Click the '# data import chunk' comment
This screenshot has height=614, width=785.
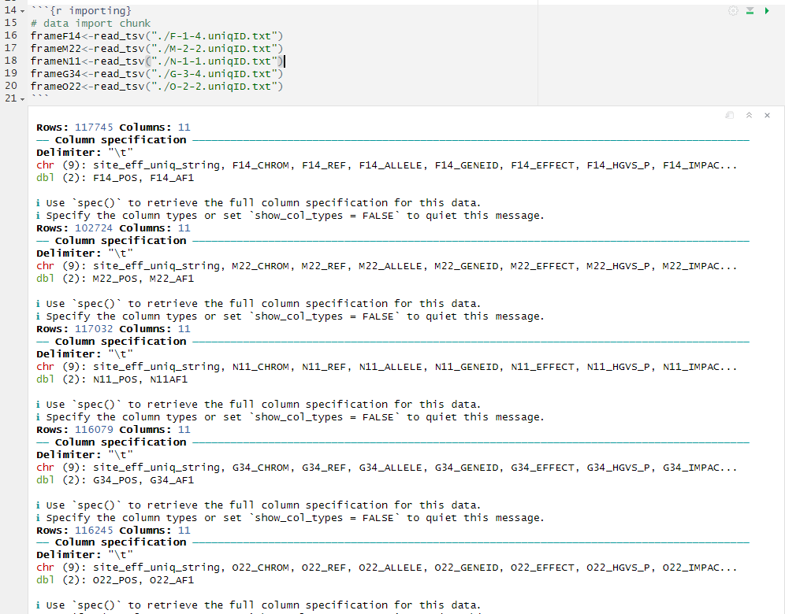90,23
